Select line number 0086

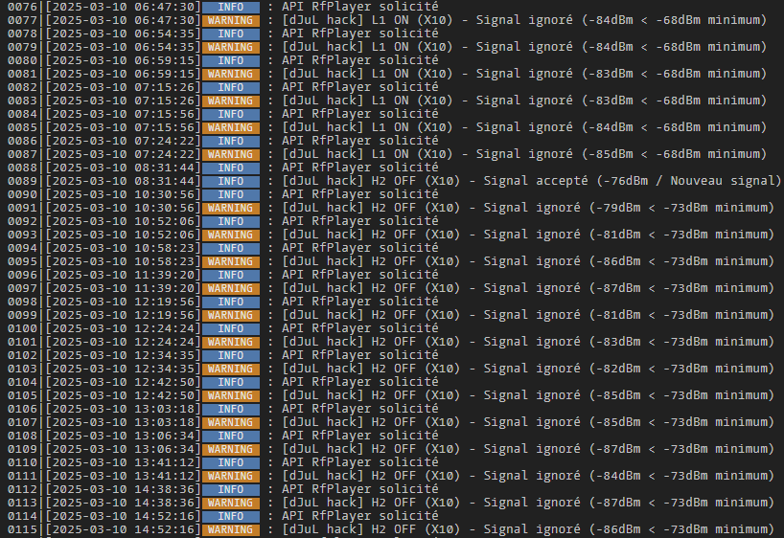click(22, 141)
